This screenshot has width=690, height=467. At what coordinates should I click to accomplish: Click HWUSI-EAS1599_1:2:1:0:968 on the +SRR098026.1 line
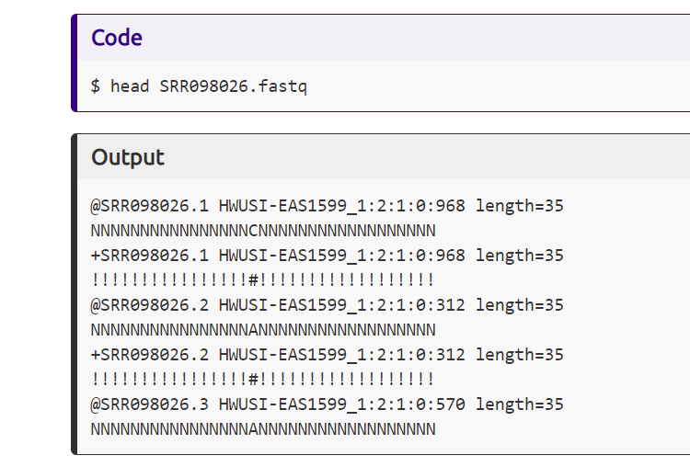[x=342, y=255]
